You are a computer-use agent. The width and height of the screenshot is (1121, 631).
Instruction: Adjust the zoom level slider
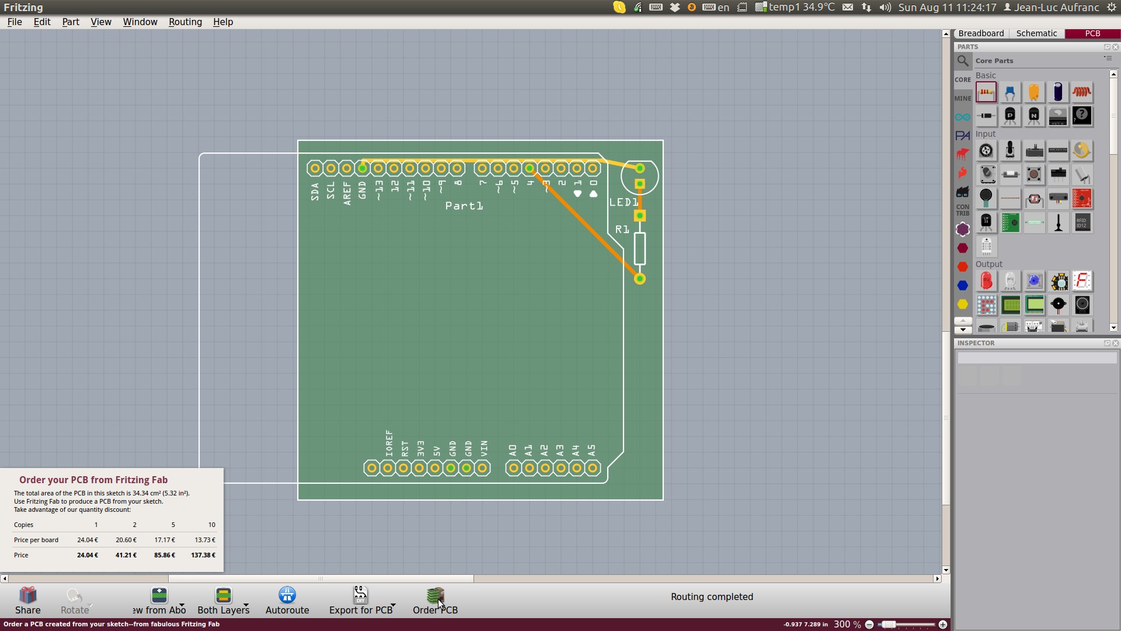pos(906,625)
